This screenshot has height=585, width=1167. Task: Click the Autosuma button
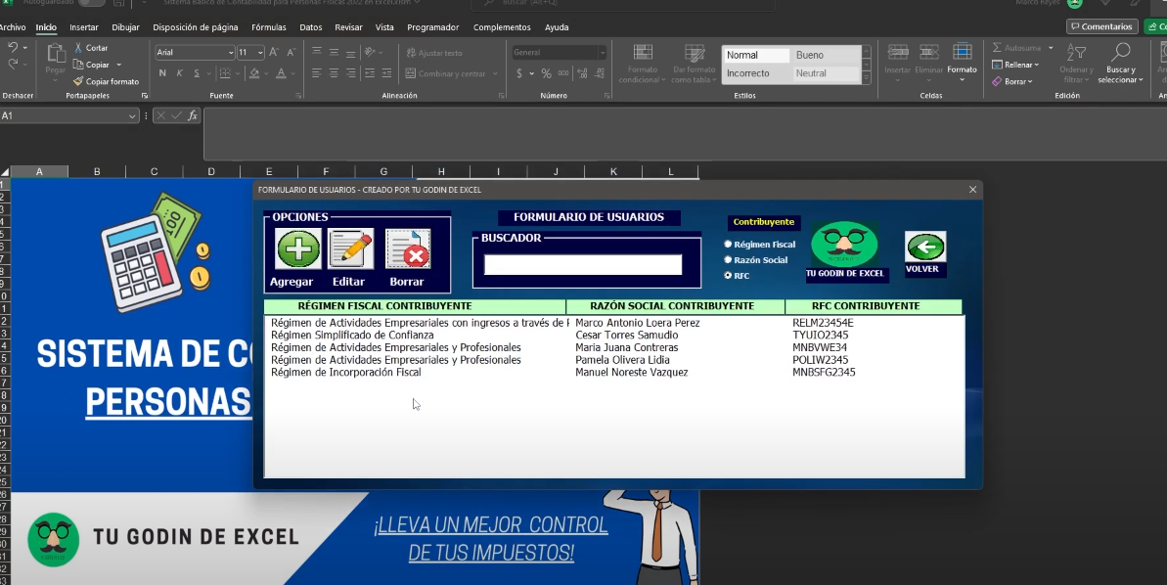(1016, 48)
